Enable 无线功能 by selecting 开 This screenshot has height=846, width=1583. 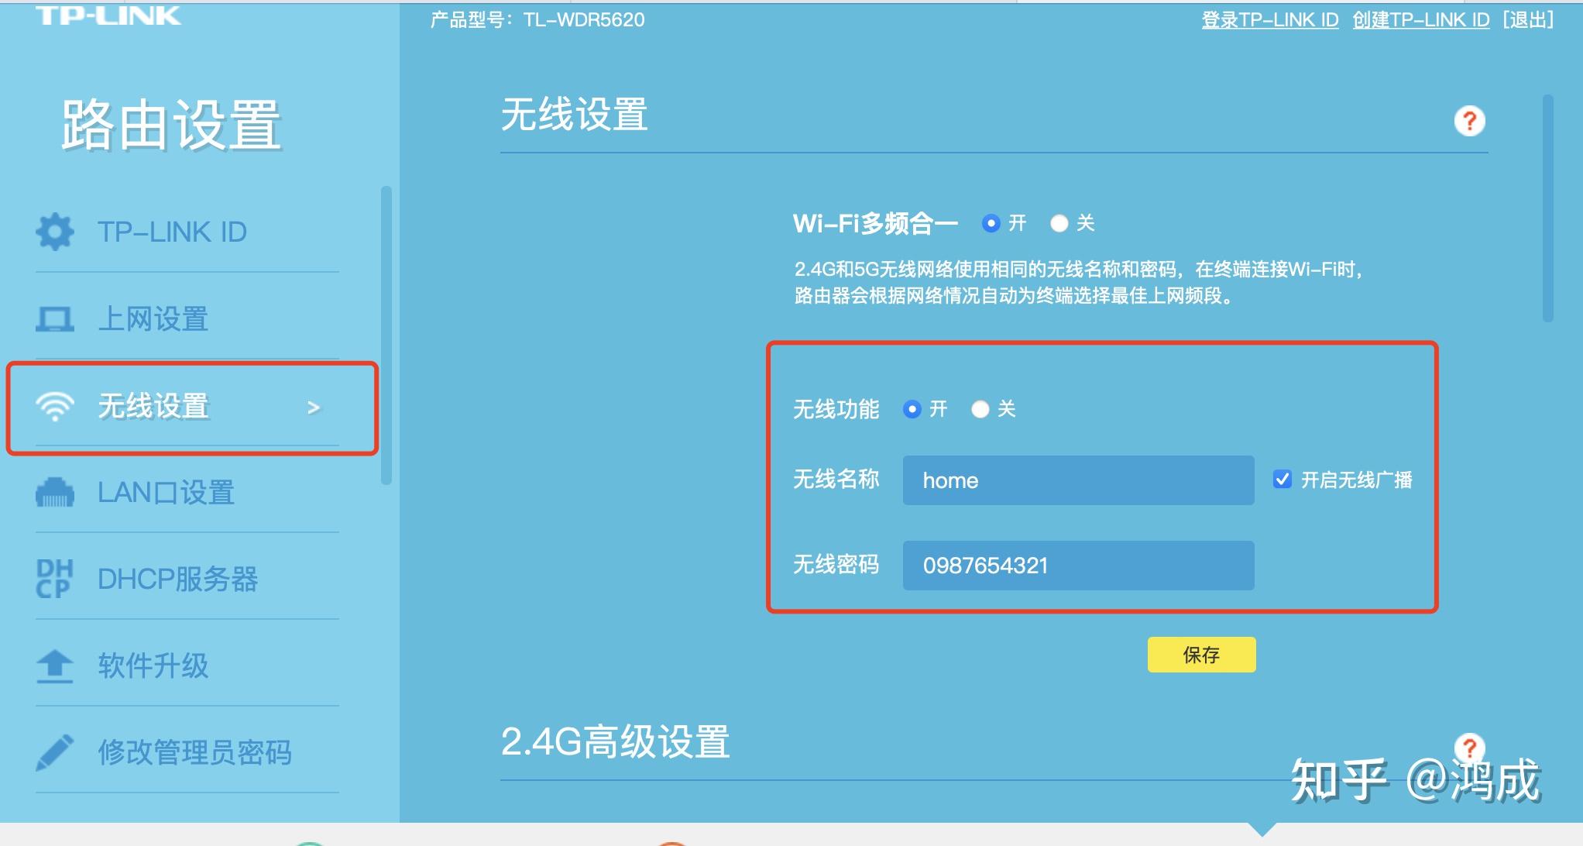tap(914, 409)
